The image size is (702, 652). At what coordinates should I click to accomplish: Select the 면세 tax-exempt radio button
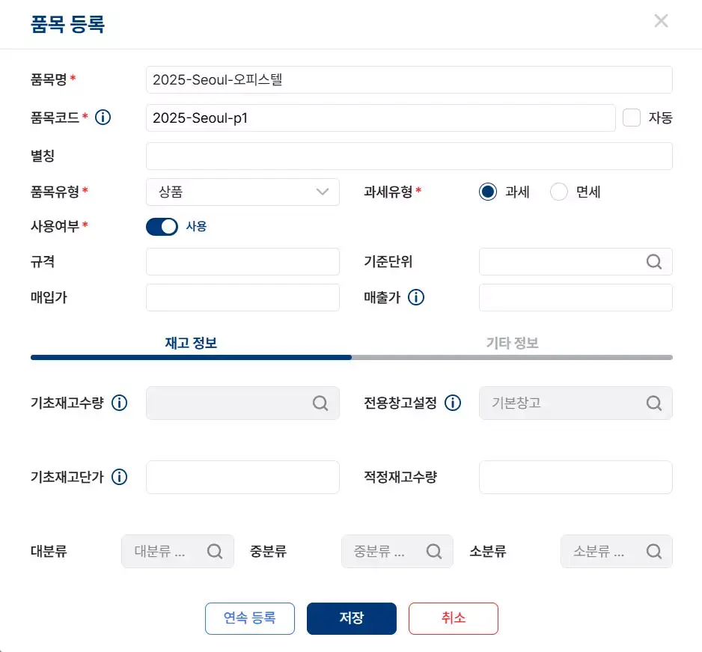(558, 192)
